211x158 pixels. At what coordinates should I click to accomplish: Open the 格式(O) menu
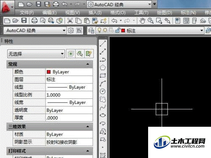[x=118, y=13]
